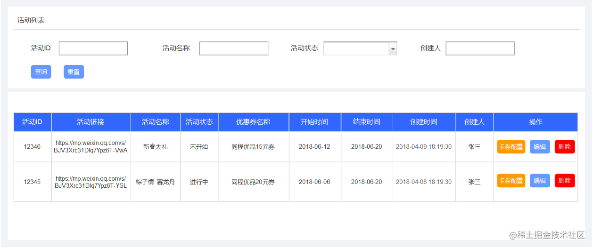Delete activity 12345 with 删除 button

565,181
